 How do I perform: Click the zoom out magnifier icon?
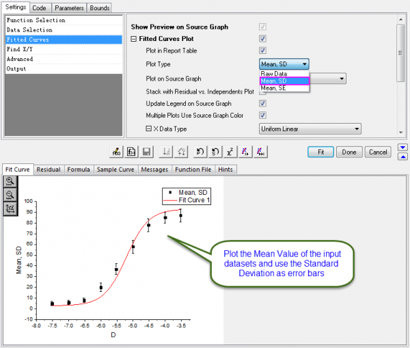11,195
